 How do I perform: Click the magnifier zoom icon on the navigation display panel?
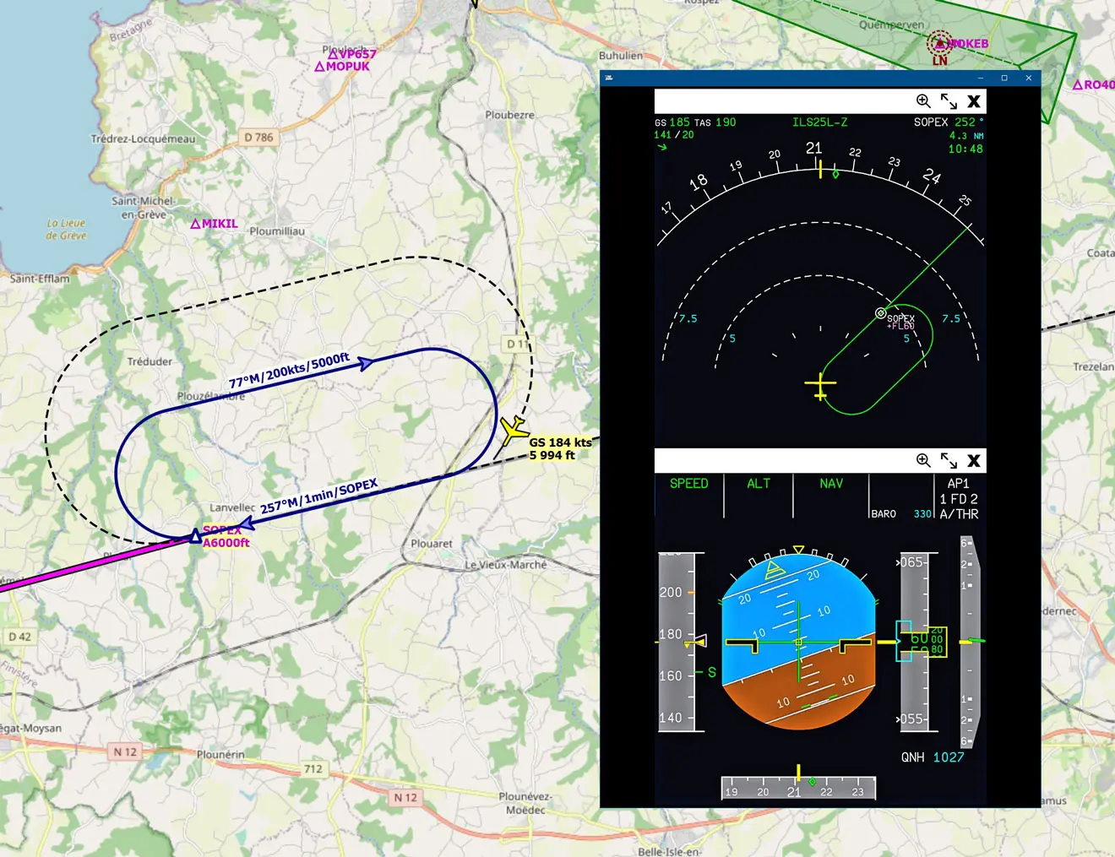tap(923, 100)
